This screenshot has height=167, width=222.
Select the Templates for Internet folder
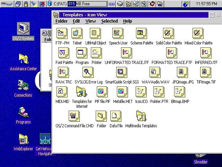(x=82, y=92)
